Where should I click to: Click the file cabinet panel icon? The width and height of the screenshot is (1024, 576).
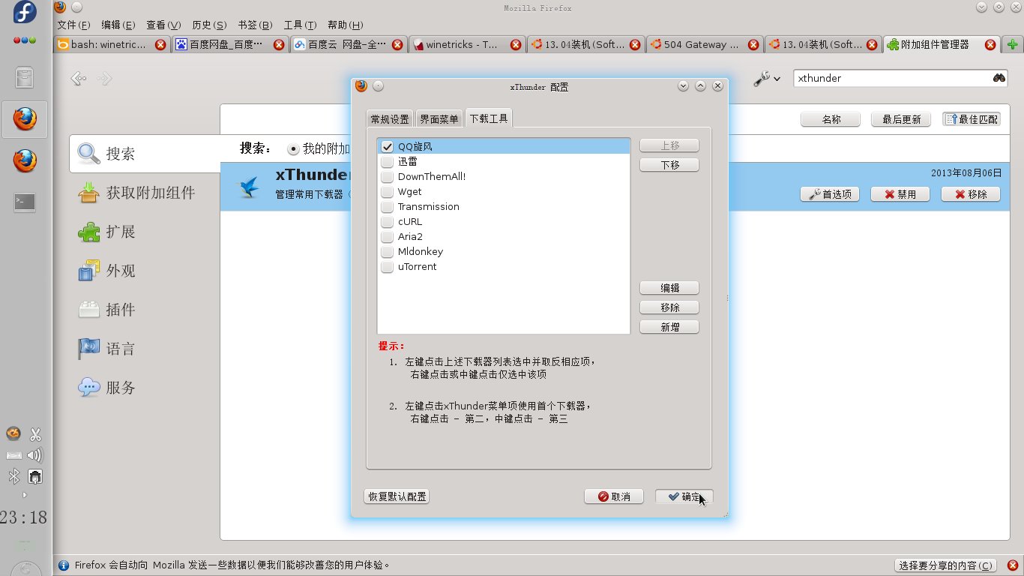tap(25, 77)
